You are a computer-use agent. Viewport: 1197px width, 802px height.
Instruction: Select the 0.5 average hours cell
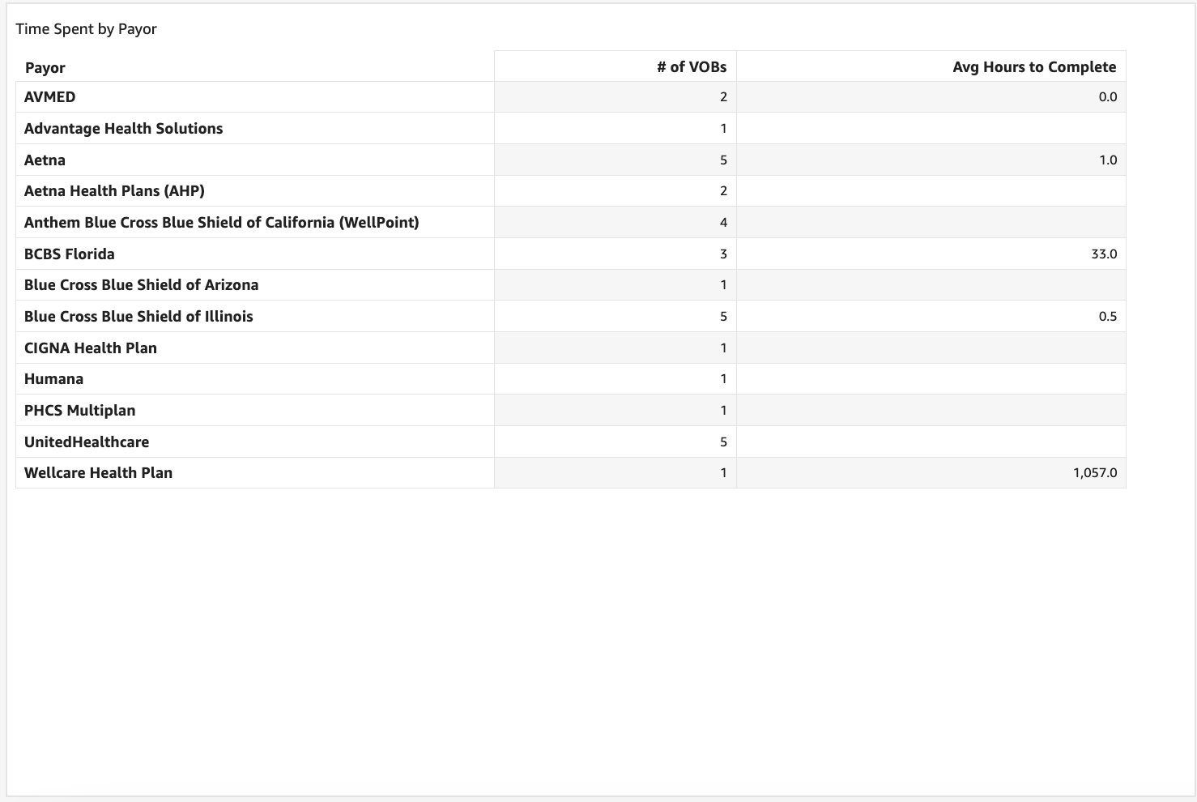(1107, 317)
